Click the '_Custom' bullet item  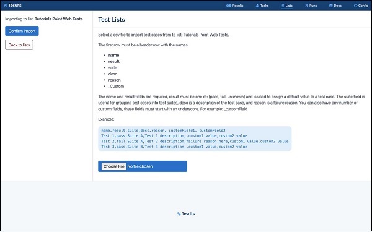coord(117,86)
